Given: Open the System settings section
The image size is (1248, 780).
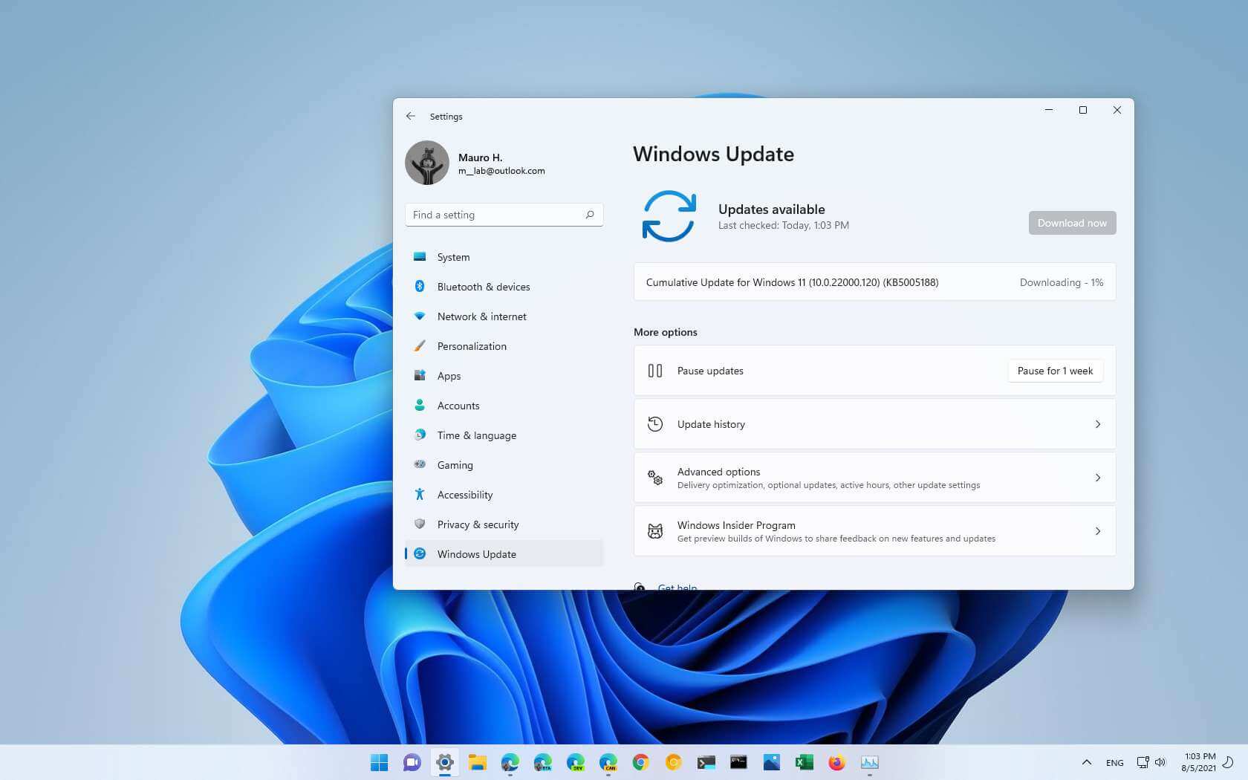Looking at the screenshot, I should [453, 256].
